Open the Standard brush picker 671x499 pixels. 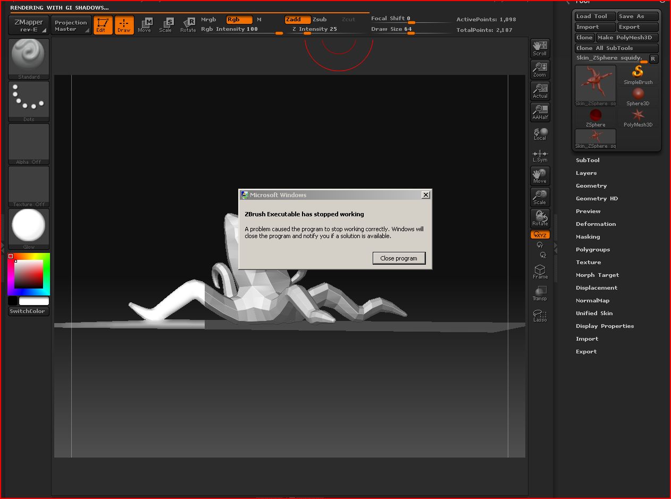[x=29, y=59]
